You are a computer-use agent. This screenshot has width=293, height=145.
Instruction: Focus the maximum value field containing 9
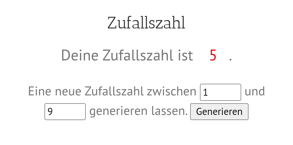click(x=65, y=111)
